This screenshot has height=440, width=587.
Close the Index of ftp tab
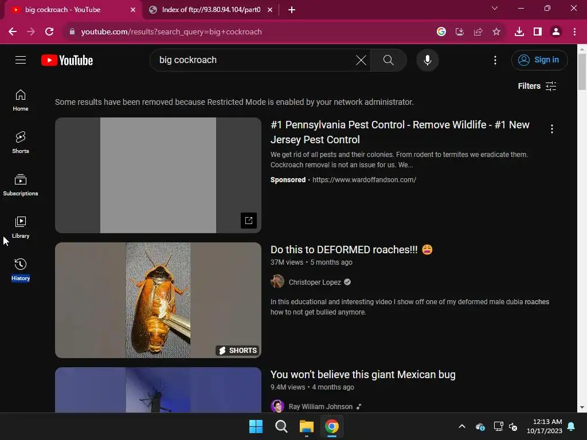[270, 10]
